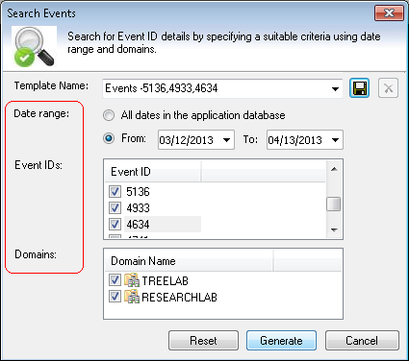The width and height of the screenshot is (409, 361).
Task: Open the From date picker dropdown
Action: pos(226,140)
